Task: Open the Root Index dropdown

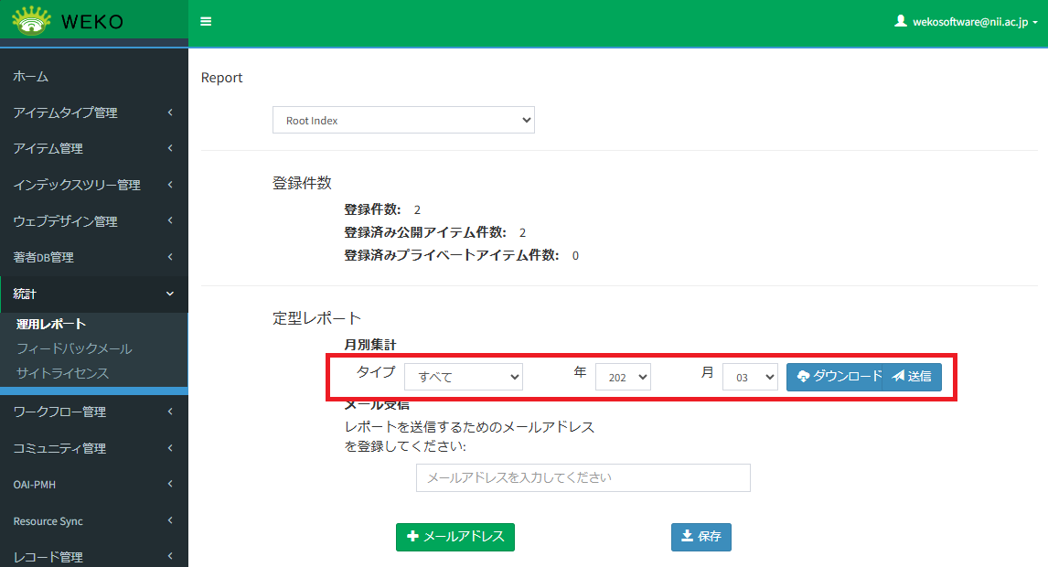Action: pyautogui.click(x=403, y=119)
